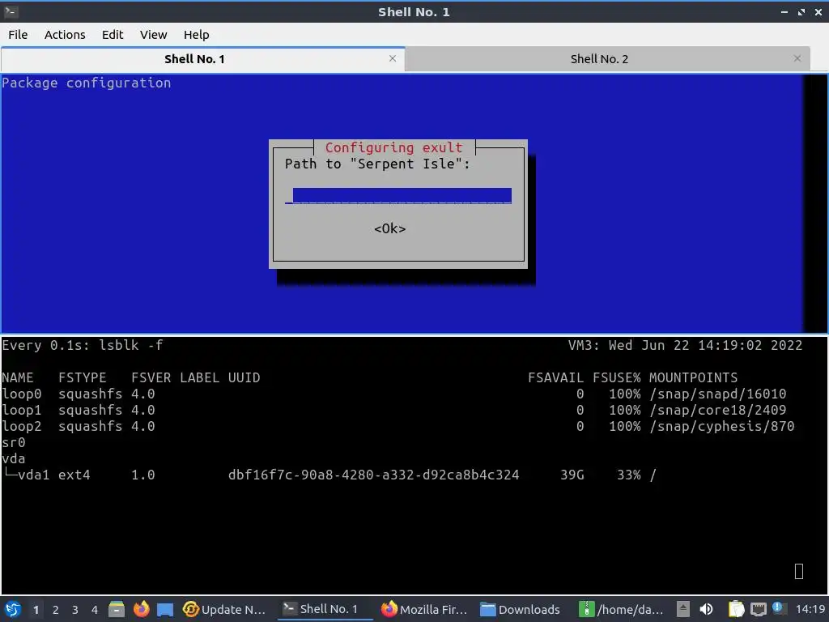Close the Shell No. 2 tab

pos(797,58)
